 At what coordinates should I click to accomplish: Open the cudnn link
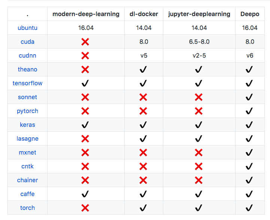[x=27, y=56]
